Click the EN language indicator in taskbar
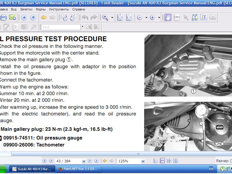This screenshot has height=174, width=232. click(x=211, y=169)
